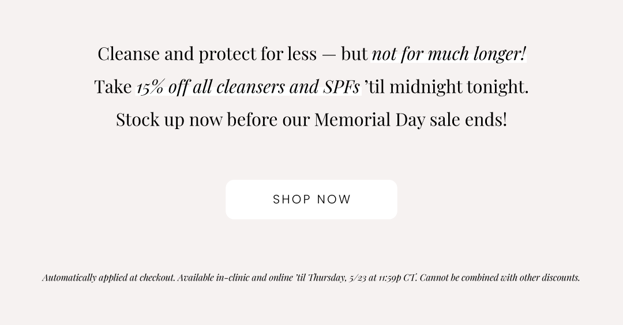Viewport: 623px width, 325px height.
Task: Click the "sale ends!" words
Action: tap(468, 119)
